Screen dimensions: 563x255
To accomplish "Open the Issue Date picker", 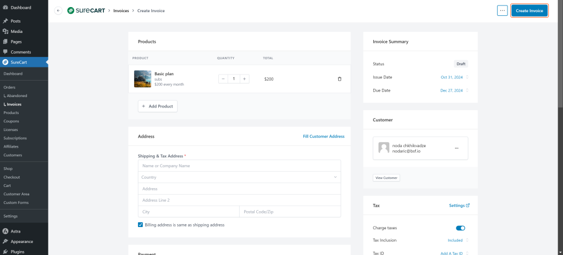I will tap(454, 77).
